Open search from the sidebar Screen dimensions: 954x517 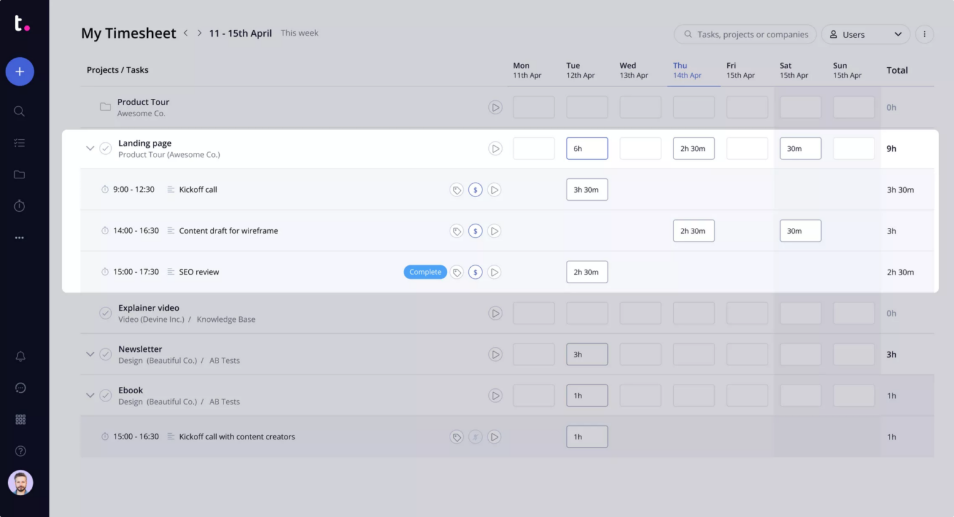click(19, 111)
